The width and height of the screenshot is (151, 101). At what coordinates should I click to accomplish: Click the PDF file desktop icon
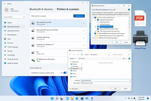pyautogui.click(x=140, y=18)
